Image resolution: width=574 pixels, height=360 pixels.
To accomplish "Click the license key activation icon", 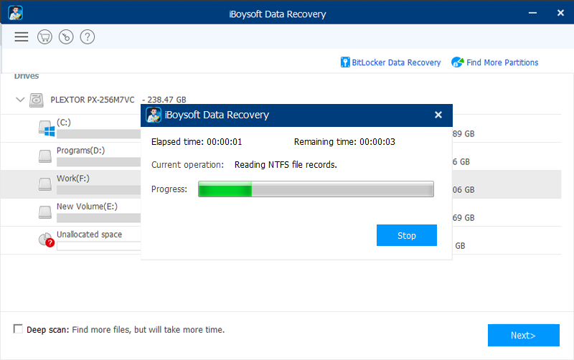I will click(65, 37).
